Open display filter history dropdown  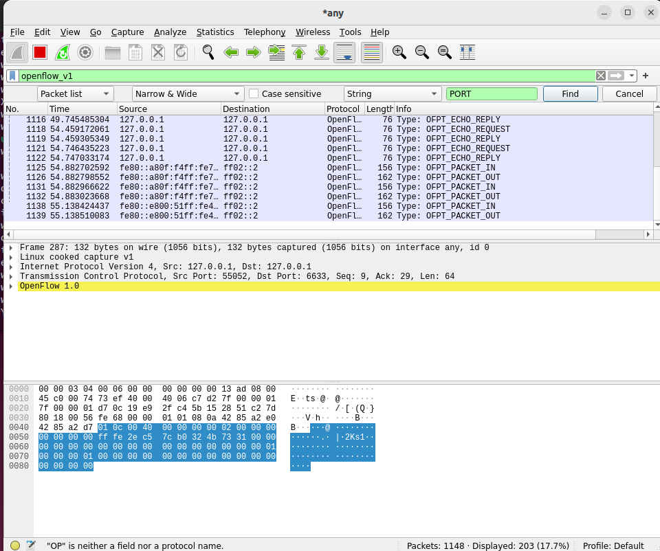[631, 76]
